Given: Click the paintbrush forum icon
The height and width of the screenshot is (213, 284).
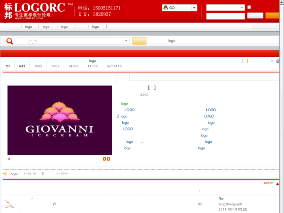Looking at the screenshot, I should click(x=9, y=204).
